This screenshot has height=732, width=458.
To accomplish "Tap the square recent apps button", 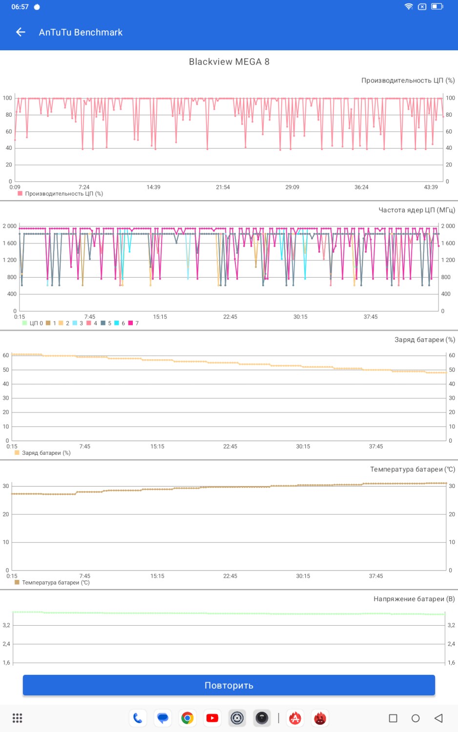I will point(393,718).
